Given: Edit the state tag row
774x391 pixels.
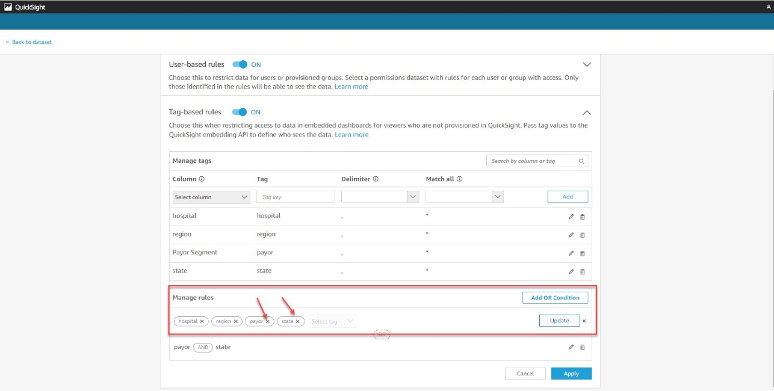Looking at the screenshot, I should pyautogui.click(x=571, y=272).
